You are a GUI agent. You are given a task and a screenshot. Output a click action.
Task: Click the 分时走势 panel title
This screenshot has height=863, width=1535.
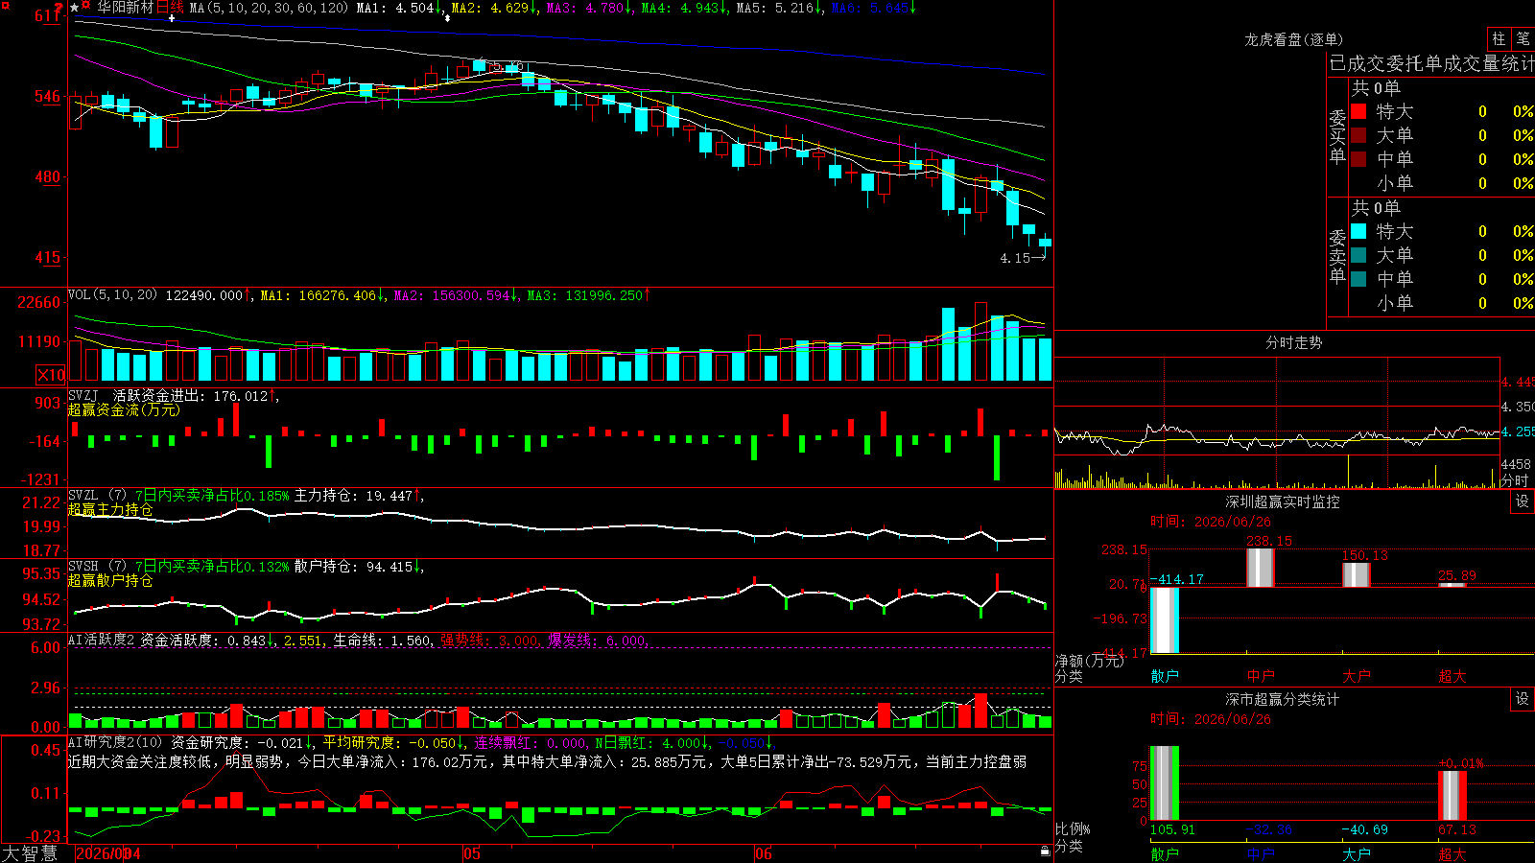[1293, 342]
